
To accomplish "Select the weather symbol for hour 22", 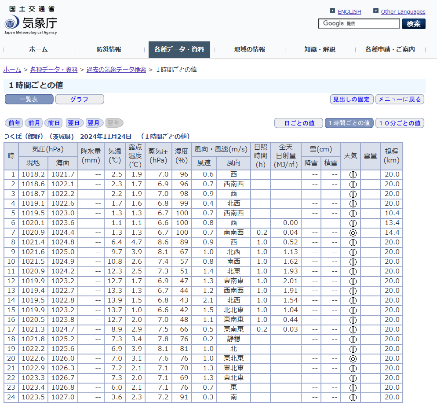I will pos(353,378).
